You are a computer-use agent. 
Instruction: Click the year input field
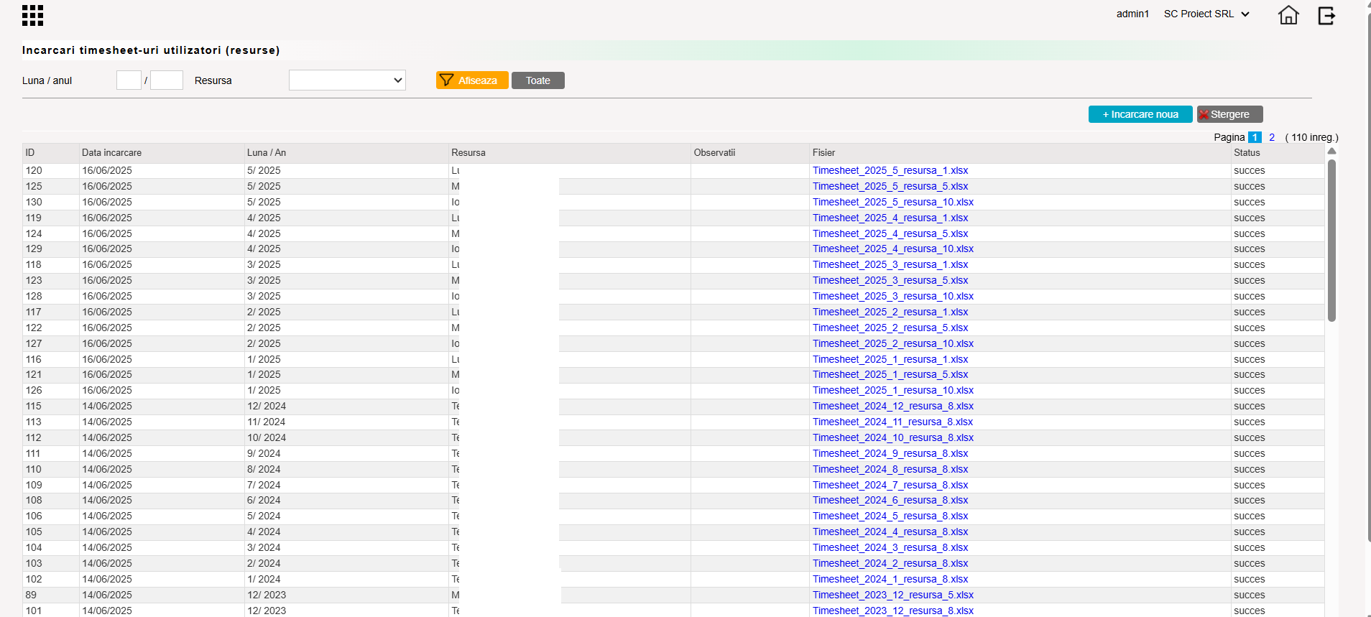coord(167,80)
